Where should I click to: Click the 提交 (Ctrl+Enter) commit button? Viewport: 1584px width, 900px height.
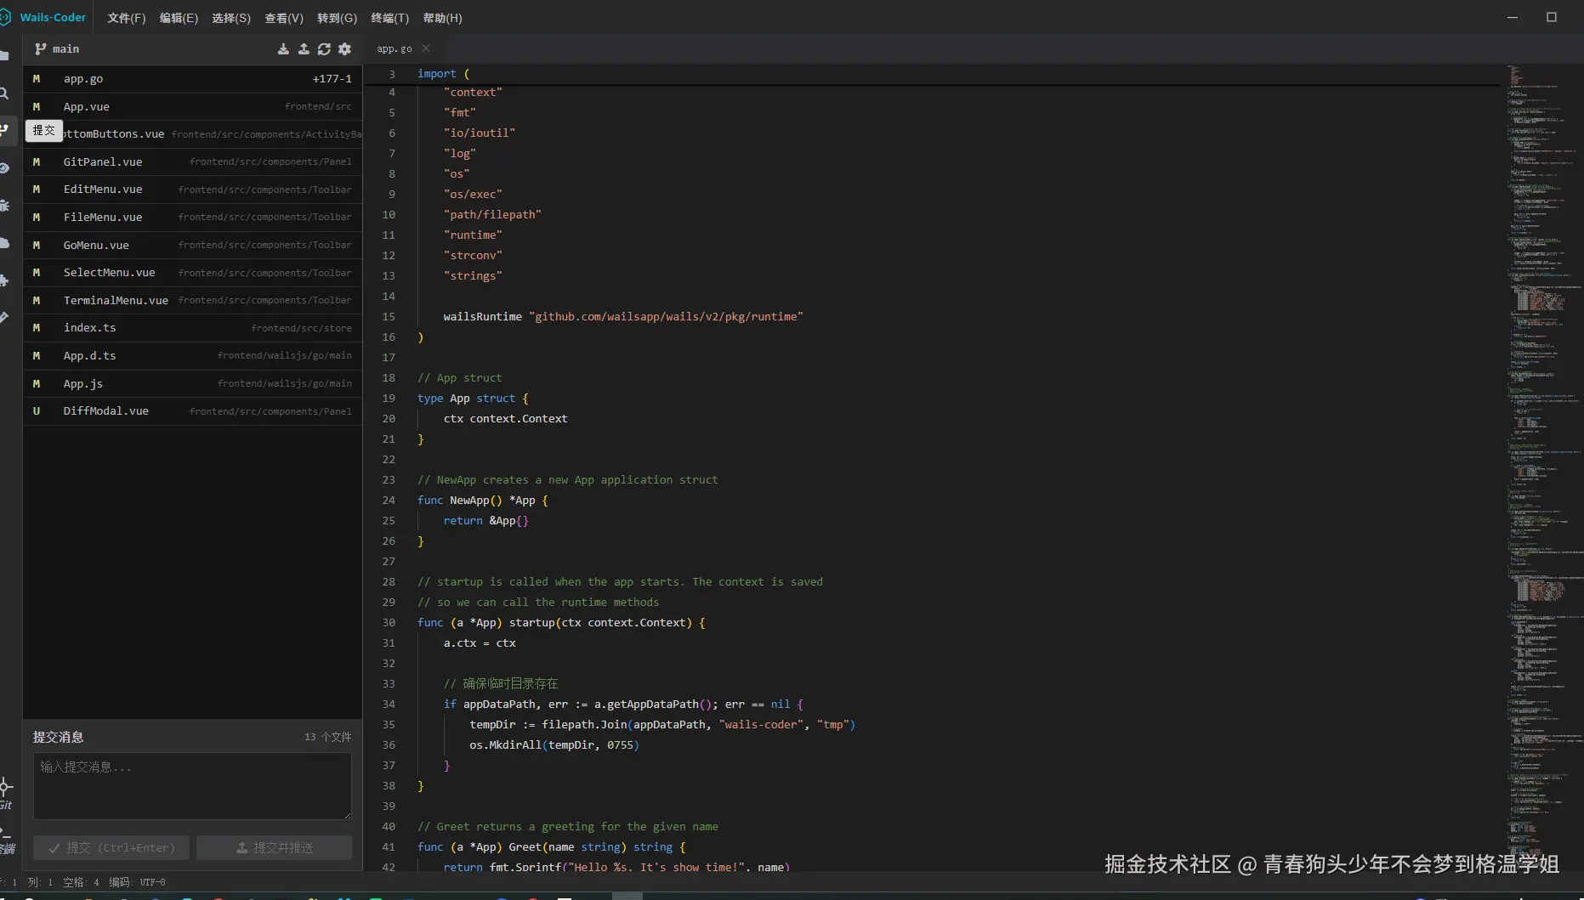pos(111,847)
